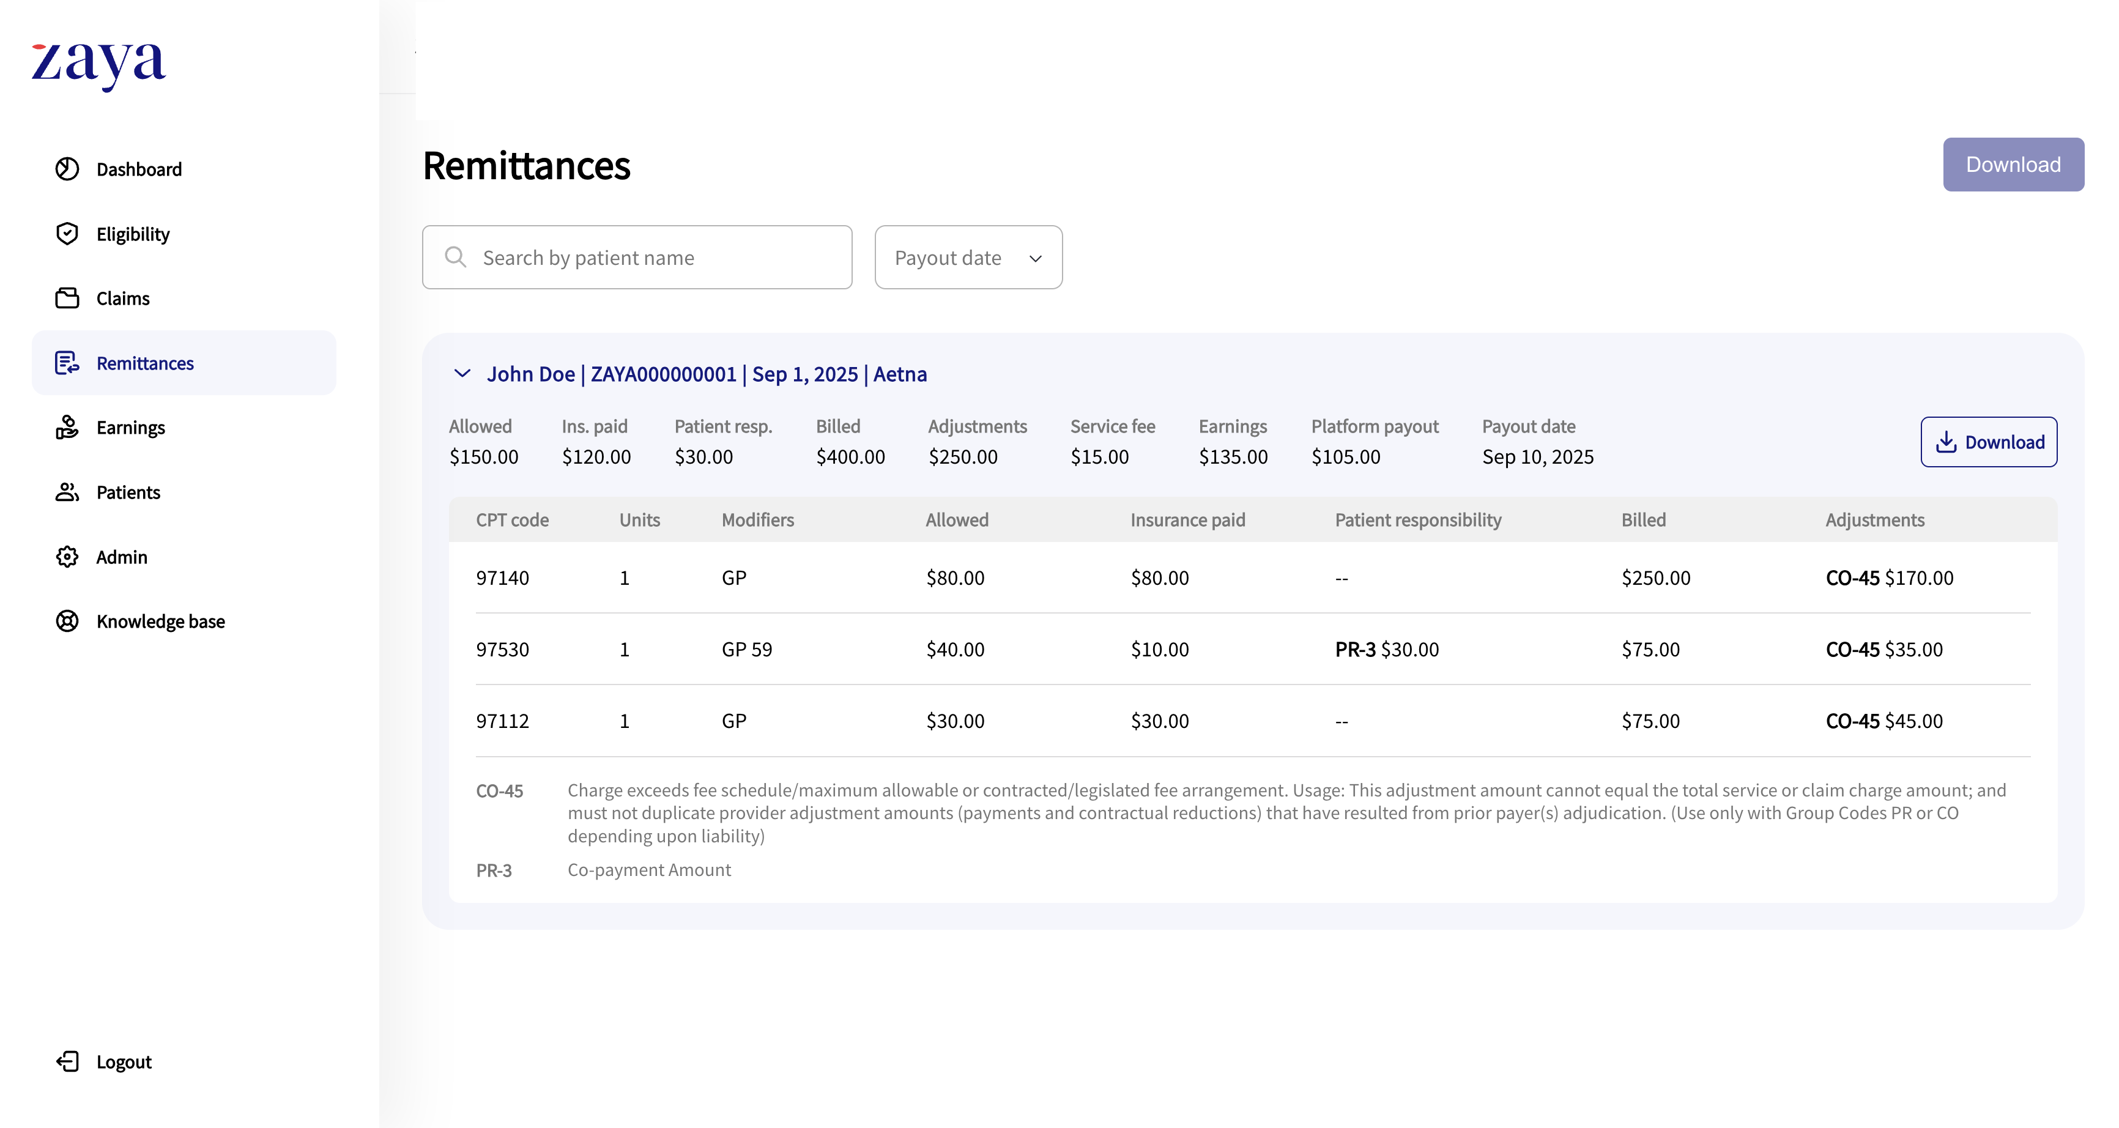Viewport: 2119px width, 1128px height.
Task: Open the Payout date dropdown
Action: click(967, 258)
